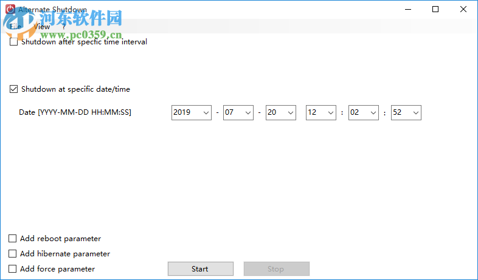Open the question mark help menu

64,27
